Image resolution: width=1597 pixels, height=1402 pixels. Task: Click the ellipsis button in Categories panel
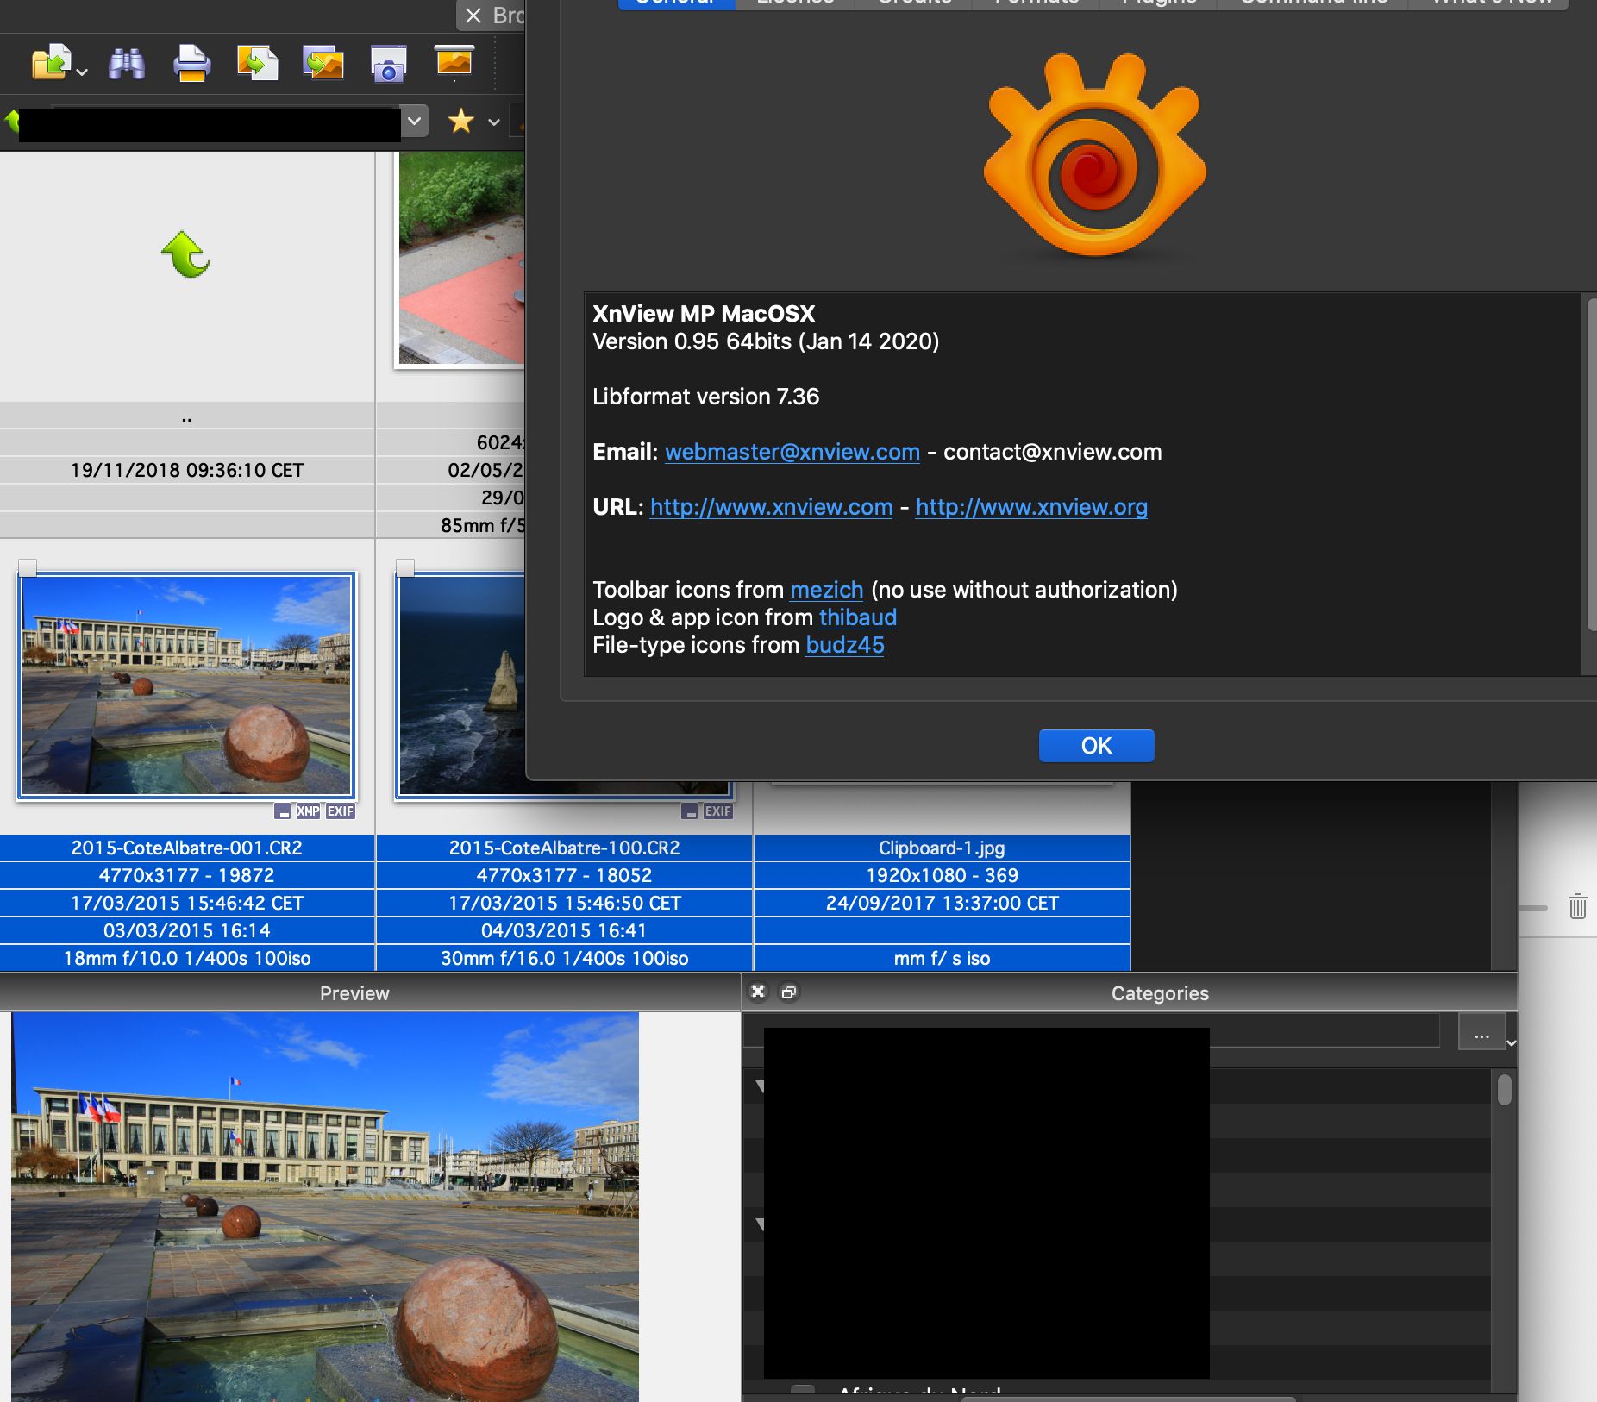coord(1481,1035)
